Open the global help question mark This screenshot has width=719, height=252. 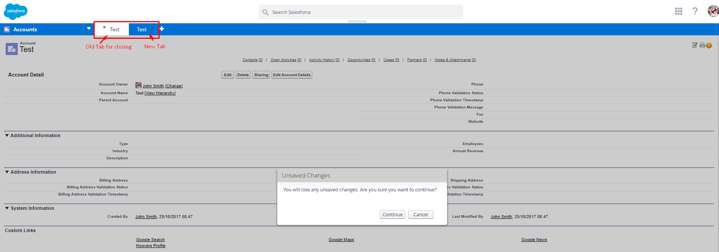click(695, 11)
